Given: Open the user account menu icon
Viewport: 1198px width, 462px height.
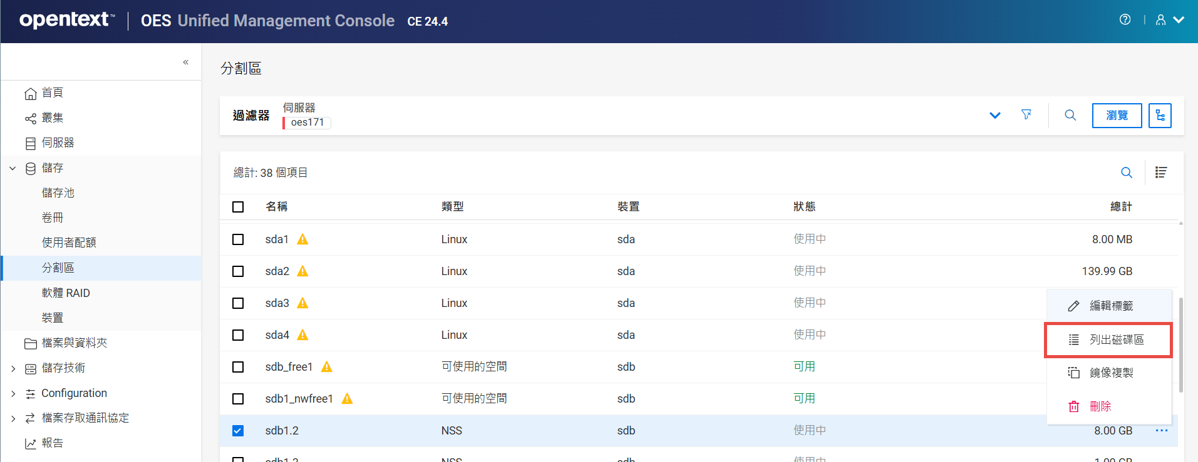Looking at the screenshot, I should click(1160, 20).
